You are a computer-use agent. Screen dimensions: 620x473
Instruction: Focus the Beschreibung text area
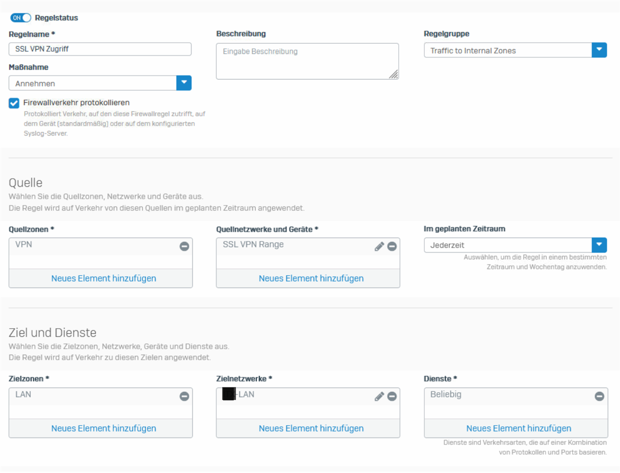point(307,61)
